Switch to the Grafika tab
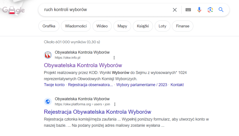This screenshot has width=239, height=136. coord(49,26)
